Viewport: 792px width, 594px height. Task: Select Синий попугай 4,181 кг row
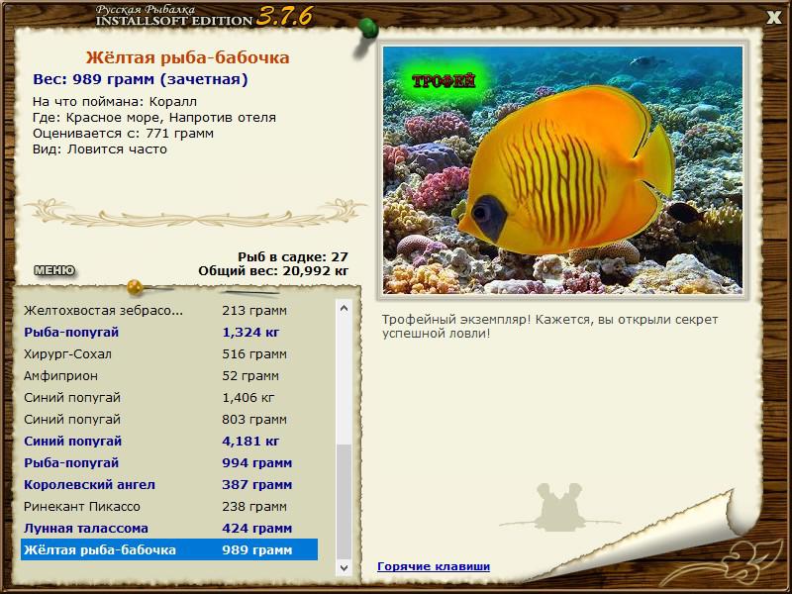point(169,441)
